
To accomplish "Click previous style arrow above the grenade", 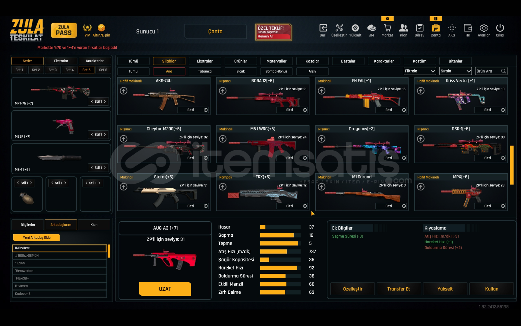I will (18, 183).
